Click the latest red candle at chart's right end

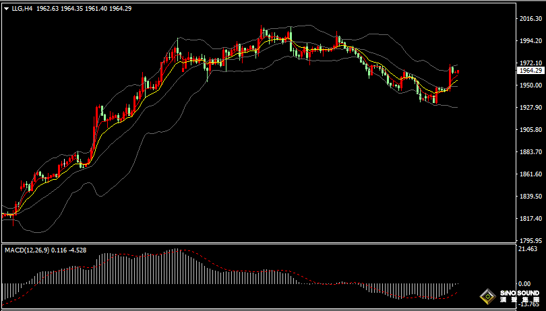[x=458, y=71]
